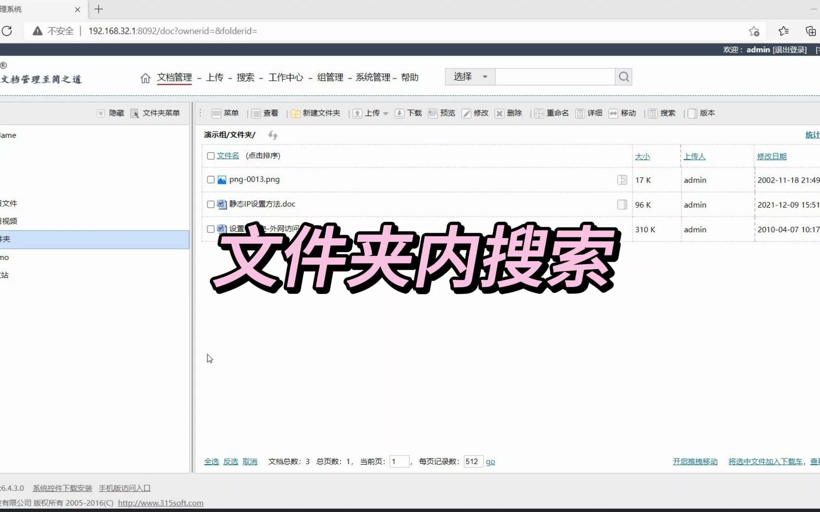Viewport: 820px width, 512px height.
Task: Click 系统控件下载安装 link
Action: [62, 488]
